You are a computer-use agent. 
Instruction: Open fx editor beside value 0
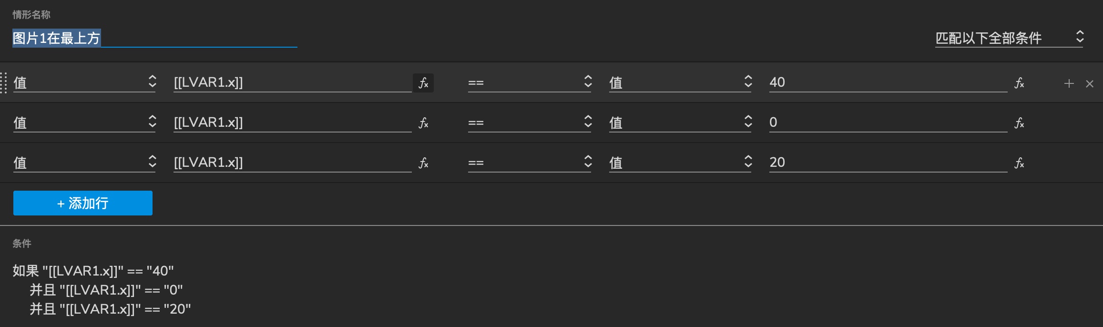coord(1019,123)
